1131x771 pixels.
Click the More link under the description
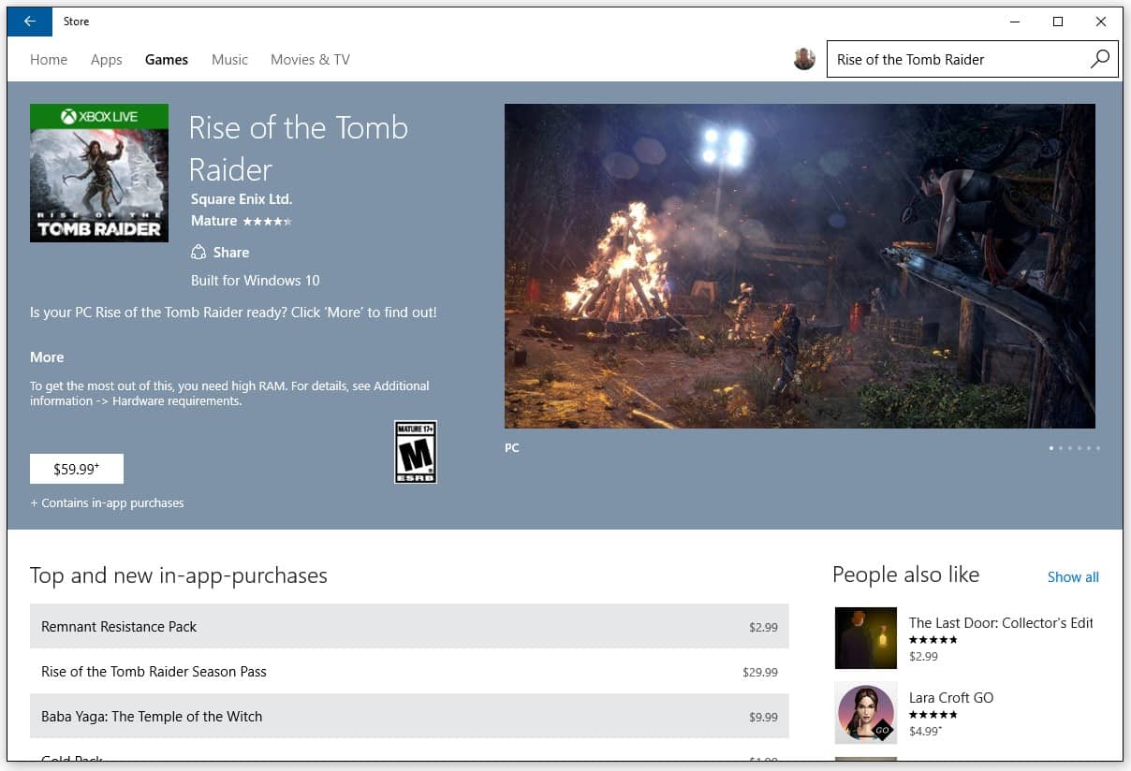click(47, 357)
